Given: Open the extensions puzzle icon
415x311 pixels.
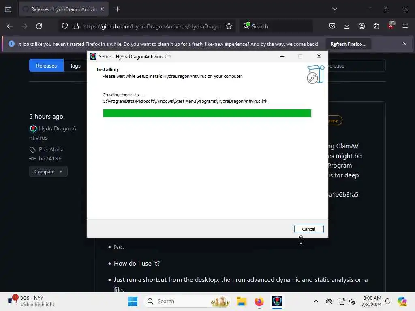Looking at the screenshot, I should click(376, 26).
